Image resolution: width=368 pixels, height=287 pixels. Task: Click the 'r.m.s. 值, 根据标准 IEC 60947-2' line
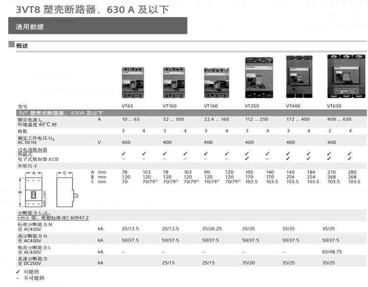click(x=53, y=218)
